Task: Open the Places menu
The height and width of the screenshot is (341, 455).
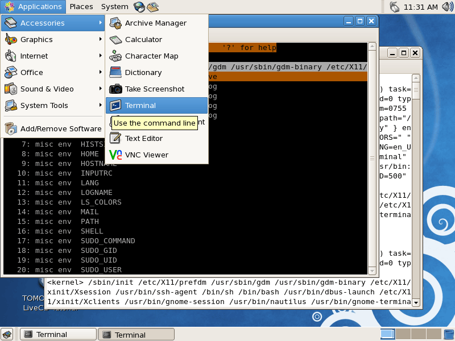Action: click(x=81, y=7)
